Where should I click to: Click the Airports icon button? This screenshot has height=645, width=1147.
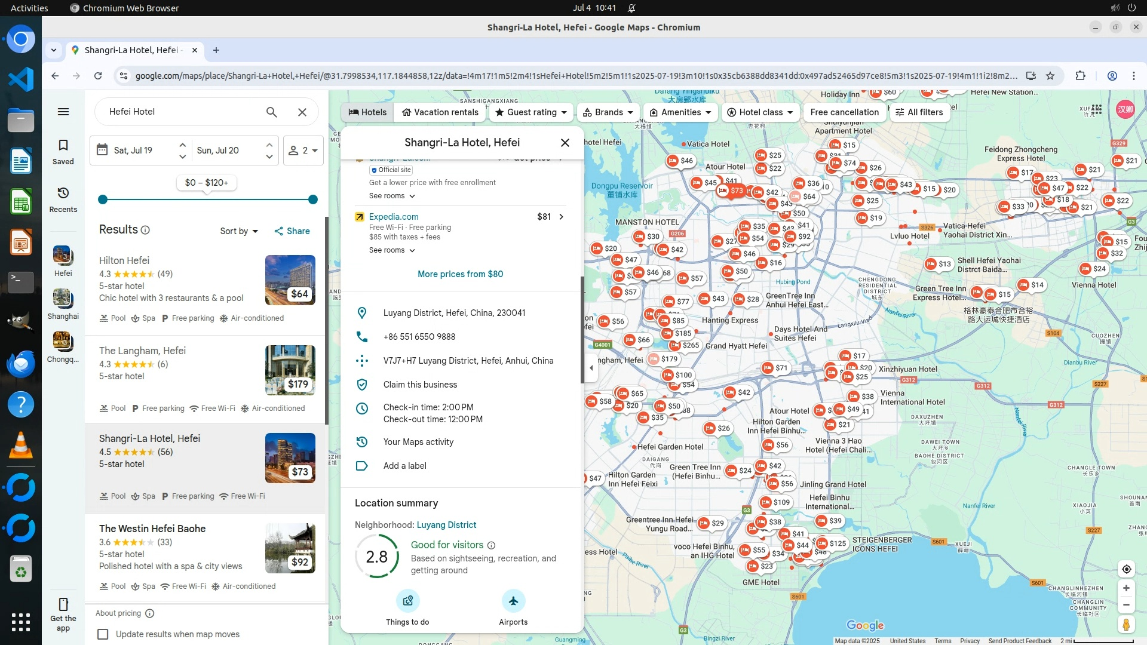click(513, 601)
